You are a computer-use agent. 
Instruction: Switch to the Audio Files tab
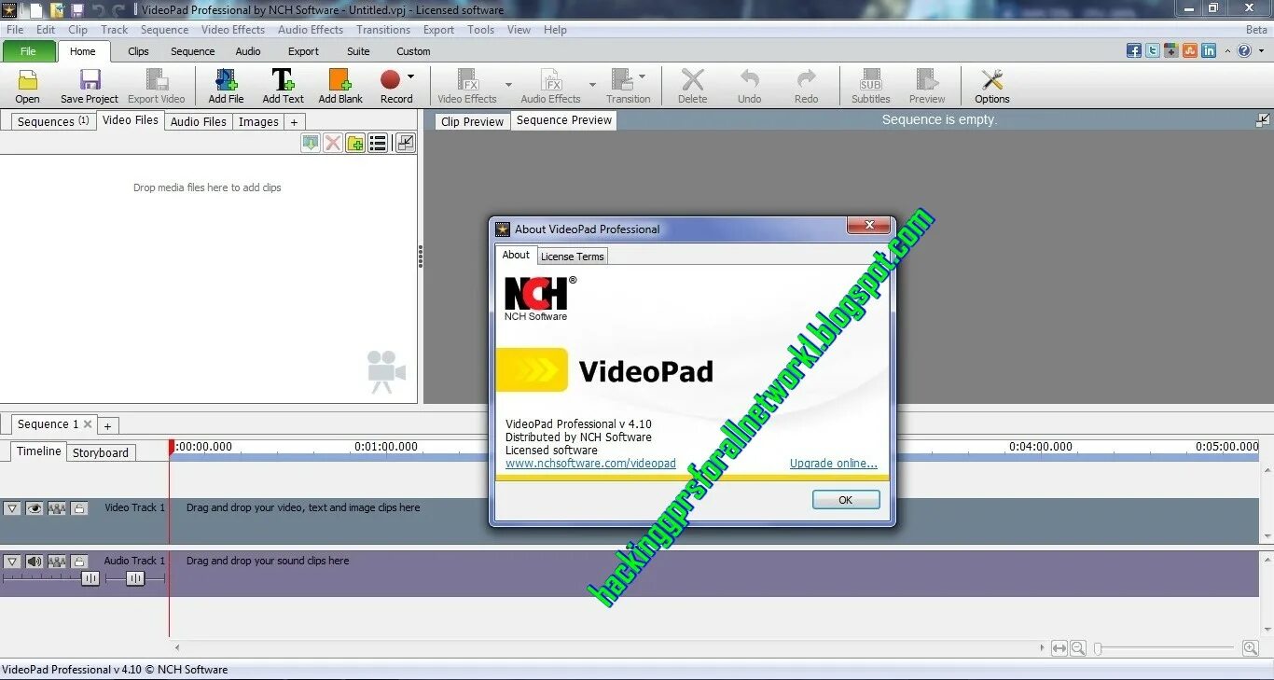[199, 121]
